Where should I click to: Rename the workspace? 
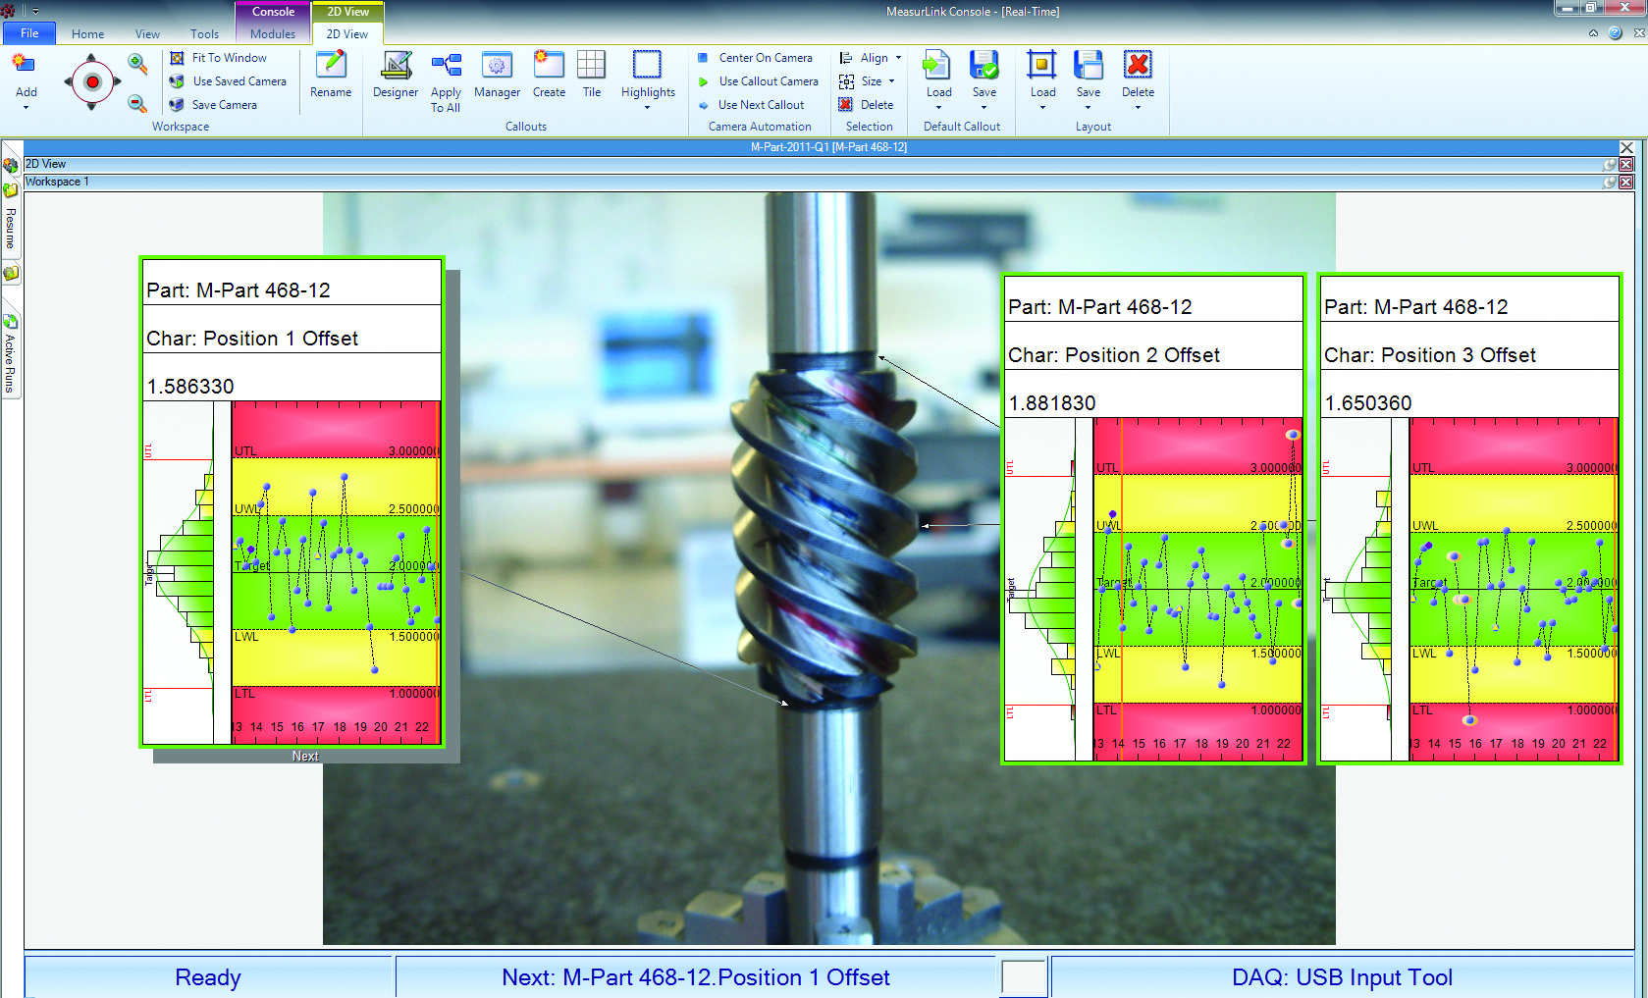(x=331, y=76)
